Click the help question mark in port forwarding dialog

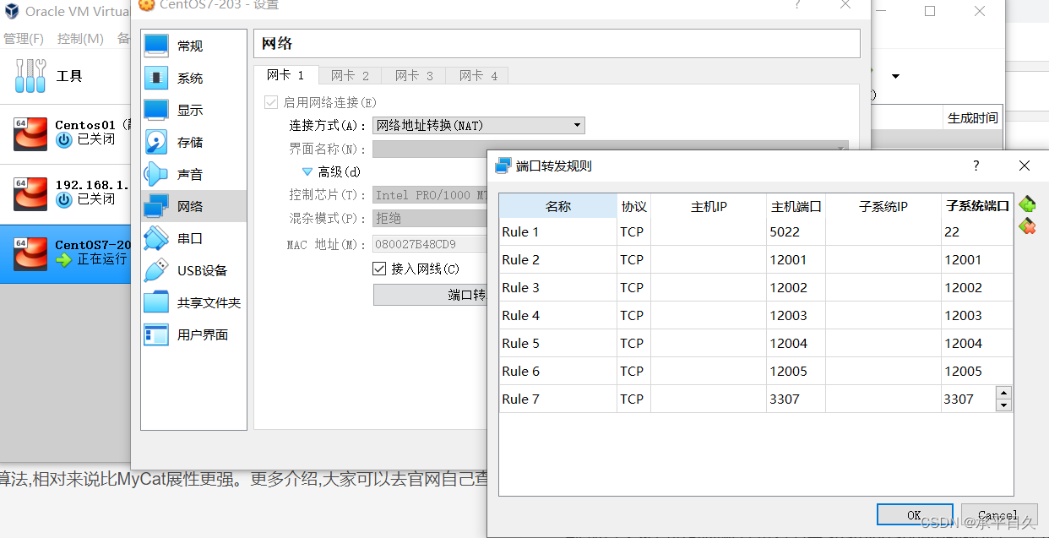pos(976,166)
